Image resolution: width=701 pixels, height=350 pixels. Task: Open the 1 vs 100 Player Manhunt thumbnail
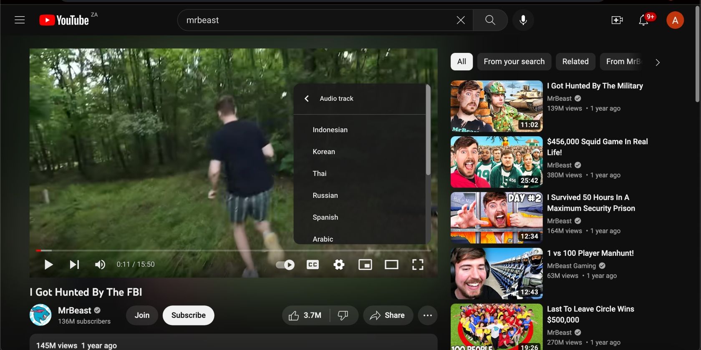497,274
